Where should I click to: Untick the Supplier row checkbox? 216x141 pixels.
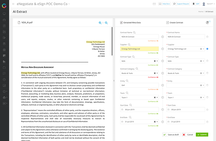207,49
